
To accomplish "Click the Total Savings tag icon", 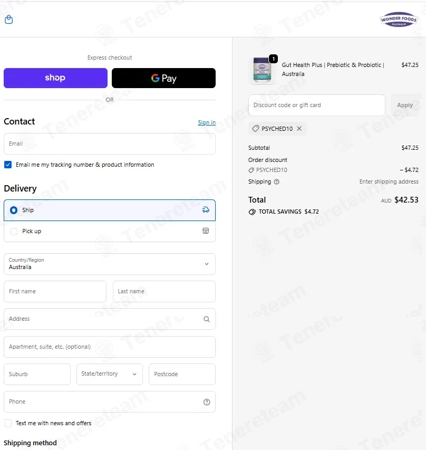I will (x=252, y=212).
